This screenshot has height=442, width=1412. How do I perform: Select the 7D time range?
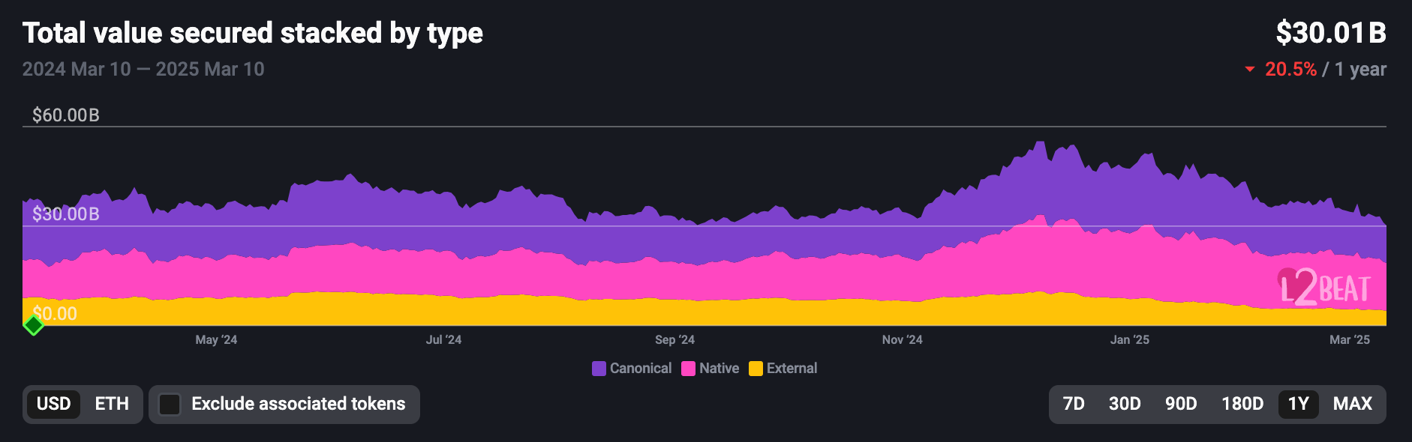[x=1074, y=404]
